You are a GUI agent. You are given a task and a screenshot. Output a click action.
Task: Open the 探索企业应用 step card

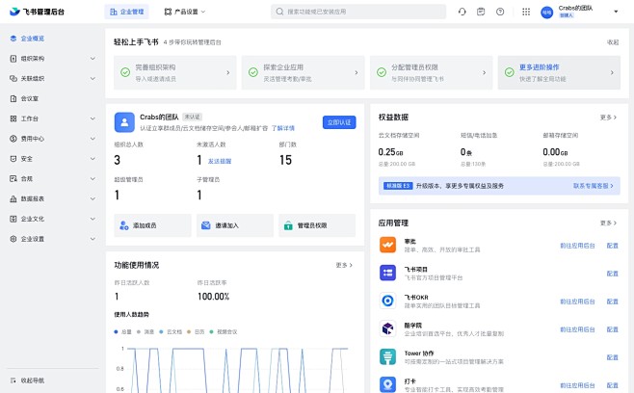click(303, 72)
